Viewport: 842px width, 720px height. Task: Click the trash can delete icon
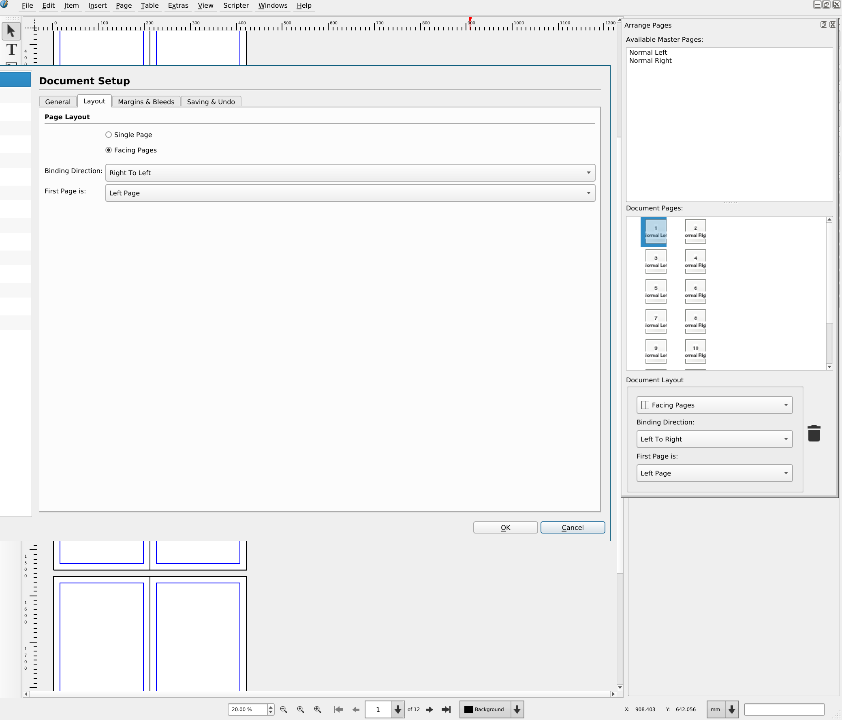[x=814, y=433]
